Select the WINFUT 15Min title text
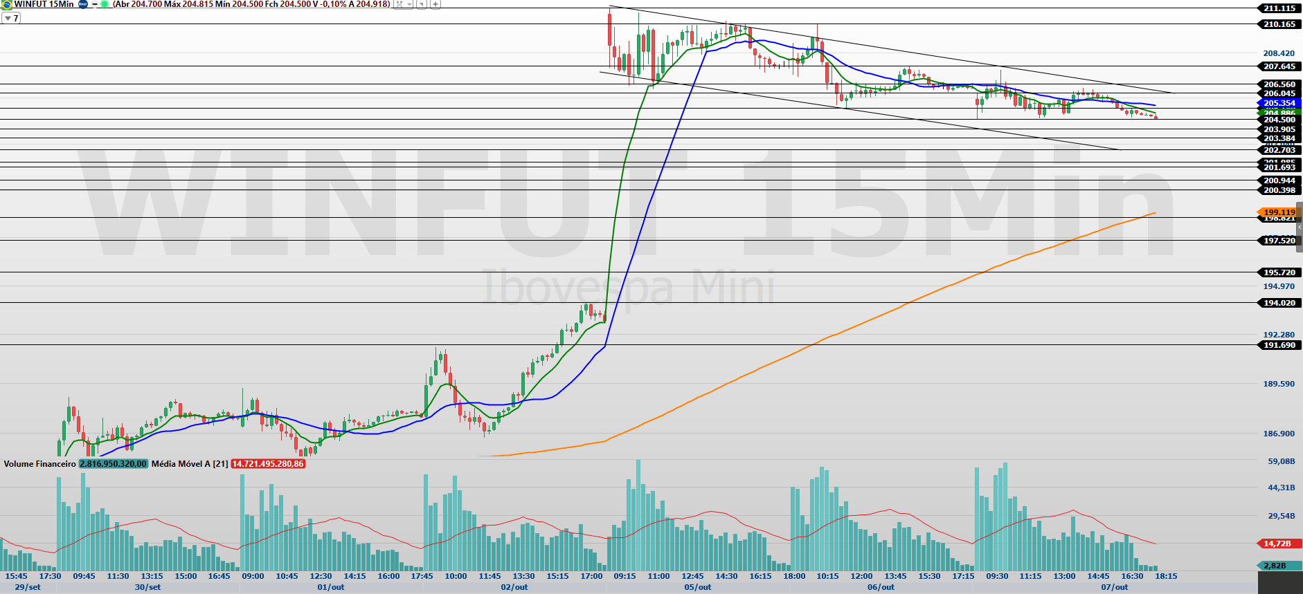This screenshot has height=594, width=1303. tap(44, 4)
